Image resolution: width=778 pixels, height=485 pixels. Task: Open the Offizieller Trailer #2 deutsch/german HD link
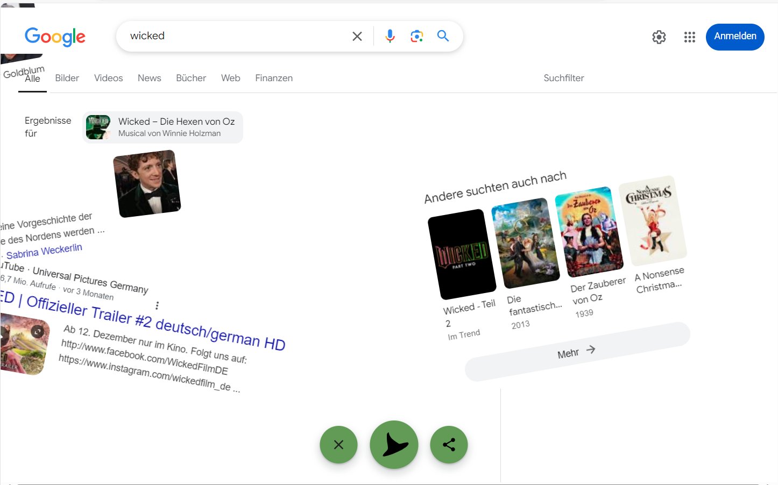(x=155, y=323)
